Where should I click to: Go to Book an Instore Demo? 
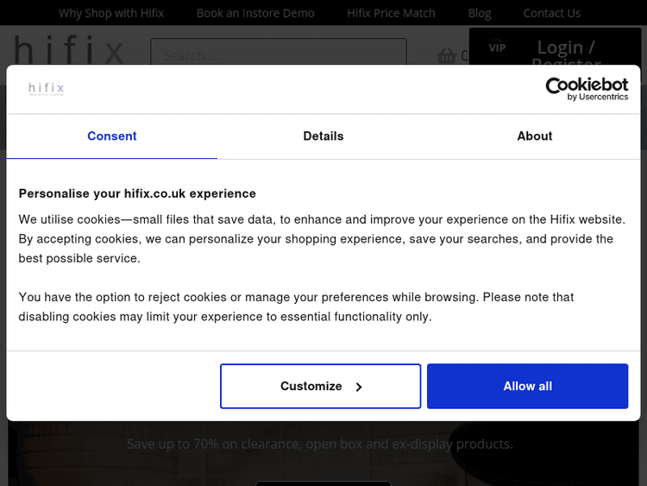pos(255,13)
